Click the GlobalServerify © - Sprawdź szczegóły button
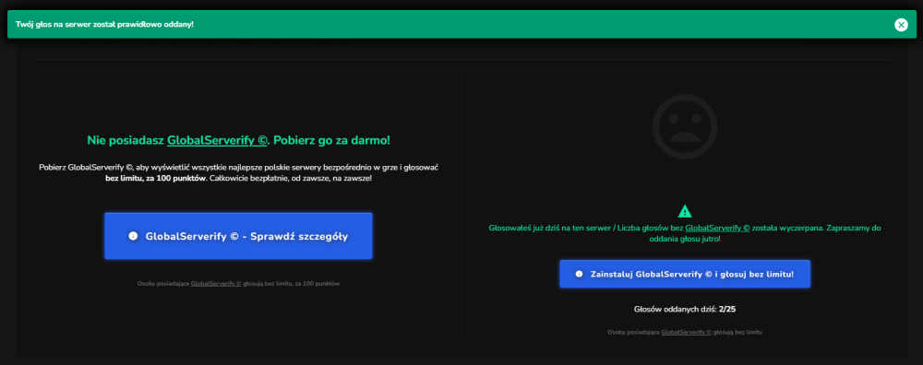The image size is (923, 365). (x=238, y=236)
